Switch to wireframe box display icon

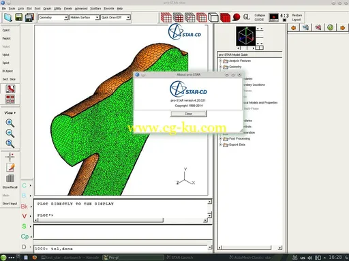[x=213, y=17]
